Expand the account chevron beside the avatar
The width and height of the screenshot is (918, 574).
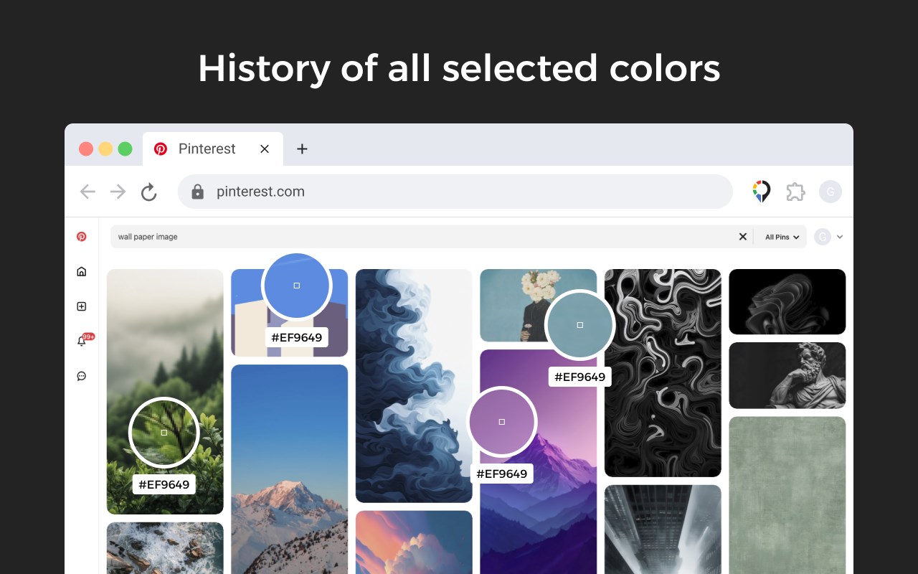840,237
